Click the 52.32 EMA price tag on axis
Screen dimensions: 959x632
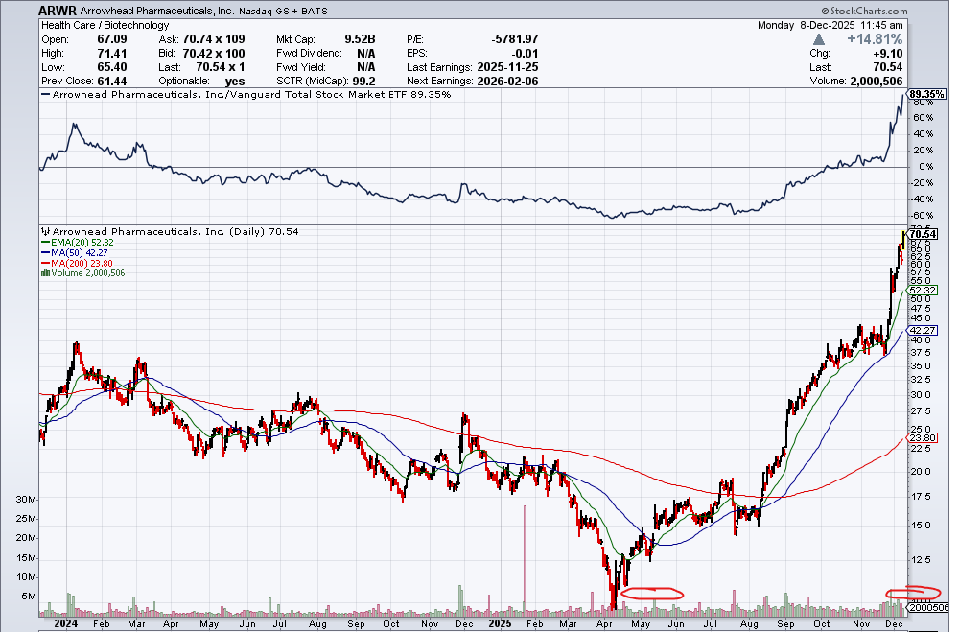click(x=923, y=290)
